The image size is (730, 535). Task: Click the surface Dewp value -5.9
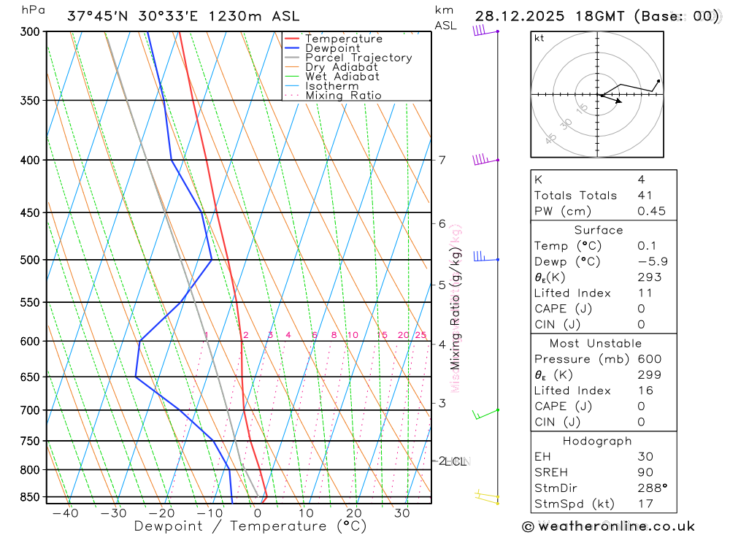[653, 262]
